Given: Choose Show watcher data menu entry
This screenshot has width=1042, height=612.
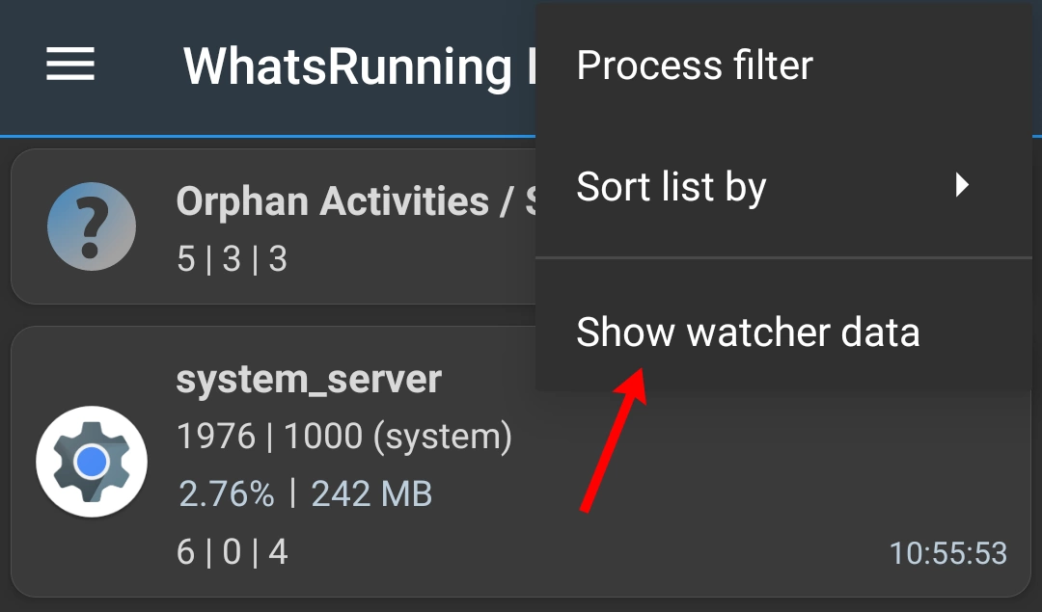Looking at the screenshot, I should pos(748,332).
